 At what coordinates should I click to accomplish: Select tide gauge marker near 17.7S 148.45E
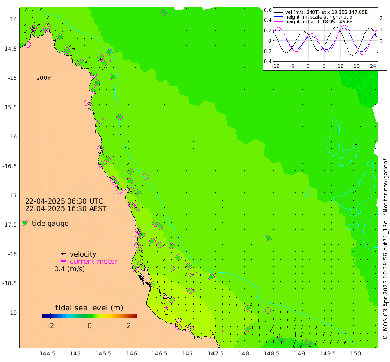[x=269, y=238]
